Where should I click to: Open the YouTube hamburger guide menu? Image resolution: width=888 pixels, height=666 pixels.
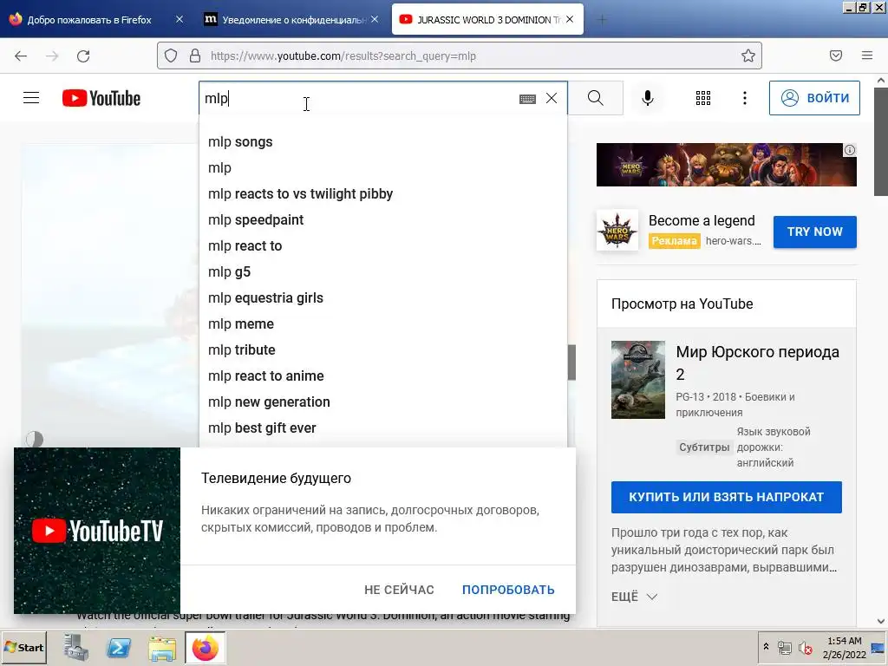tap(31, 98)
